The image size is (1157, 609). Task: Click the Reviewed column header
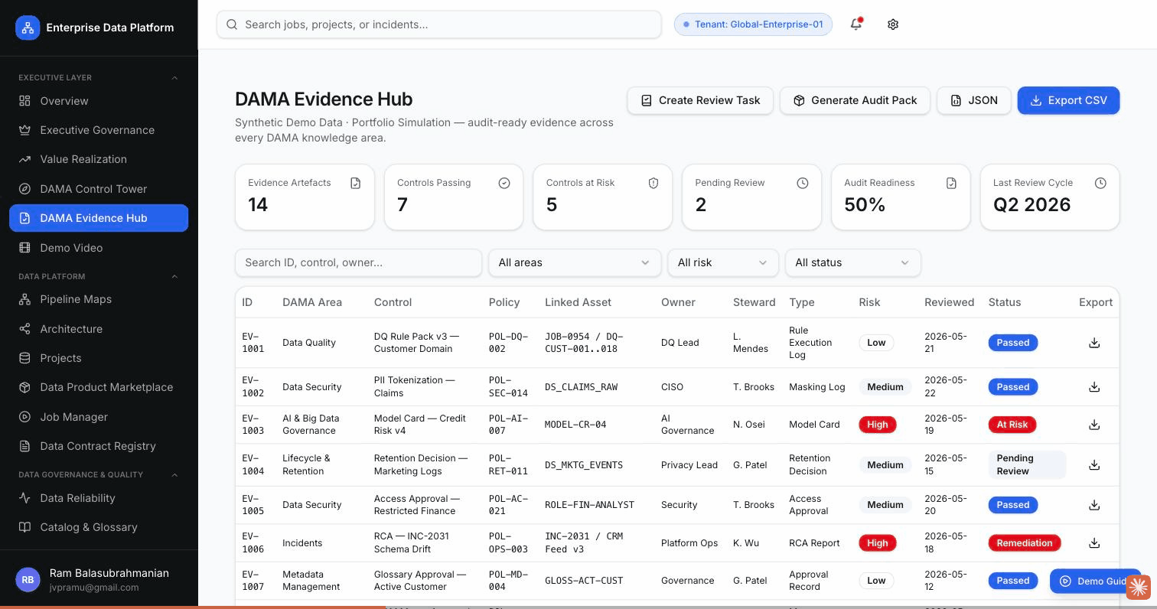[949, 302]
